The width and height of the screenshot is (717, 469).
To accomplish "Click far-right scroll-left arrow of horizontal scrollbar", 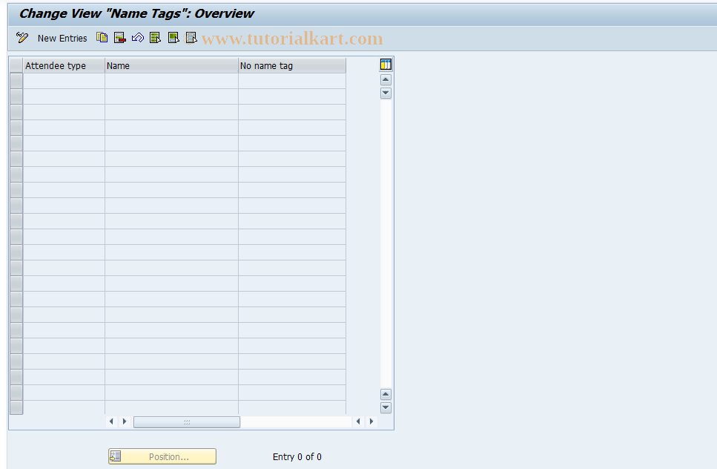I will click(x=358, y=422).
